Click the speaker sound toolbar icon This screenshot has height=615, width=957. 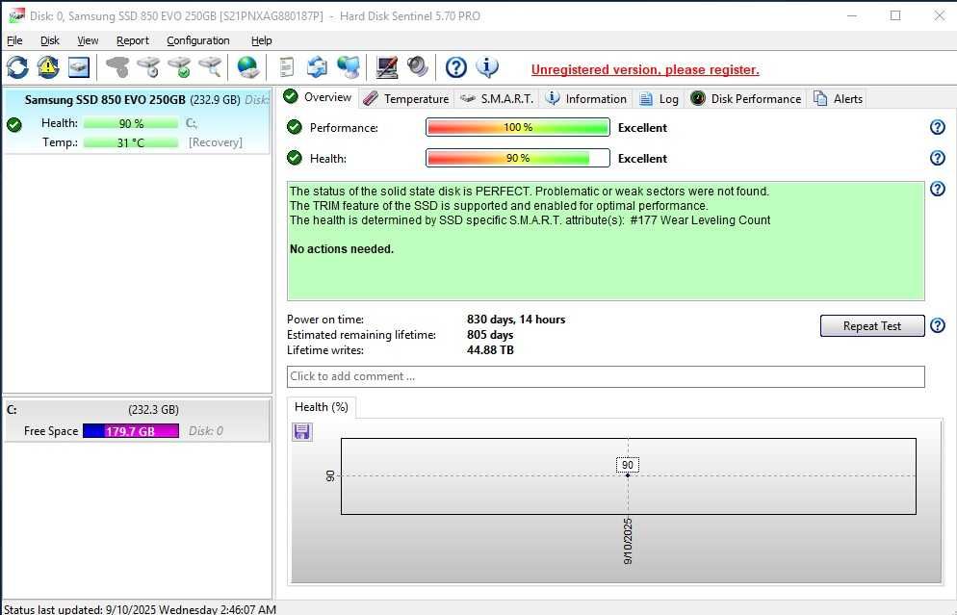(x=418, y=67)
